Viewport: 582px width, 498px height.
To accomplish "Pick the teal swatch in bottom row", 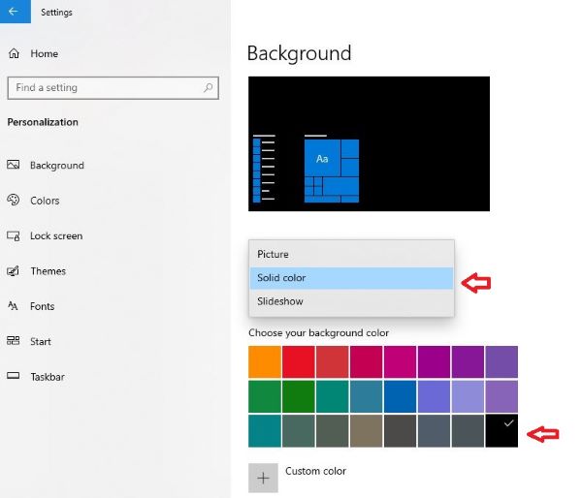I will (264, 431).
